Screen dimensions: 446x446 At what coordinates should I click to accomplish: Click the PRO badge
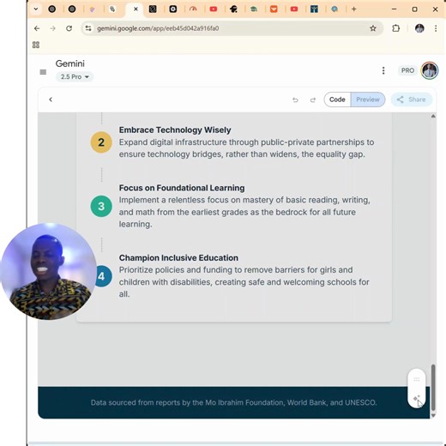(x=407, y=70)
